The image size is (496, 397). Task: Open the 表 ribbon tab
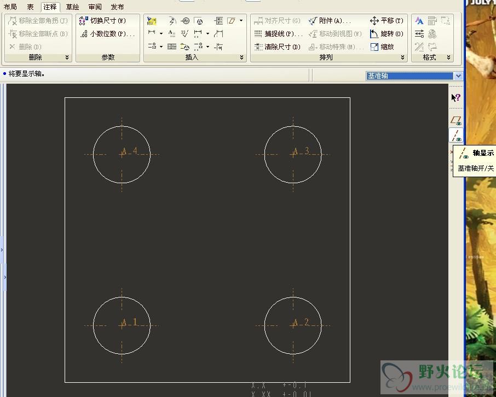(30, 7)
